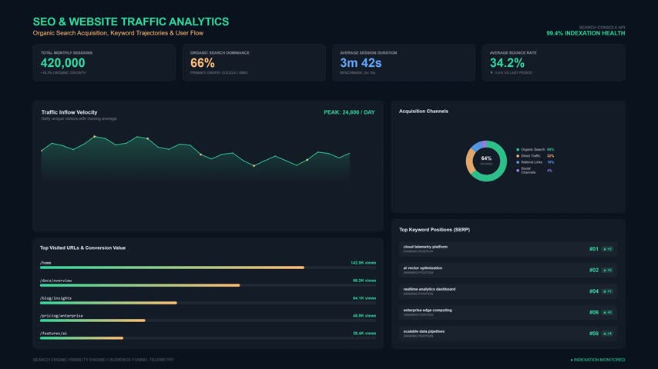Open the scalable data pipelines keyword row
The image size is (658, 369).
pos(509,334)
